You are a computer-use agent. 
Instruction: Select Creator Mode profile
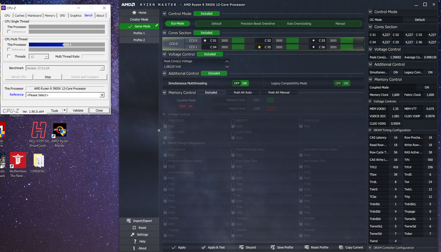[x=139, y=20]
